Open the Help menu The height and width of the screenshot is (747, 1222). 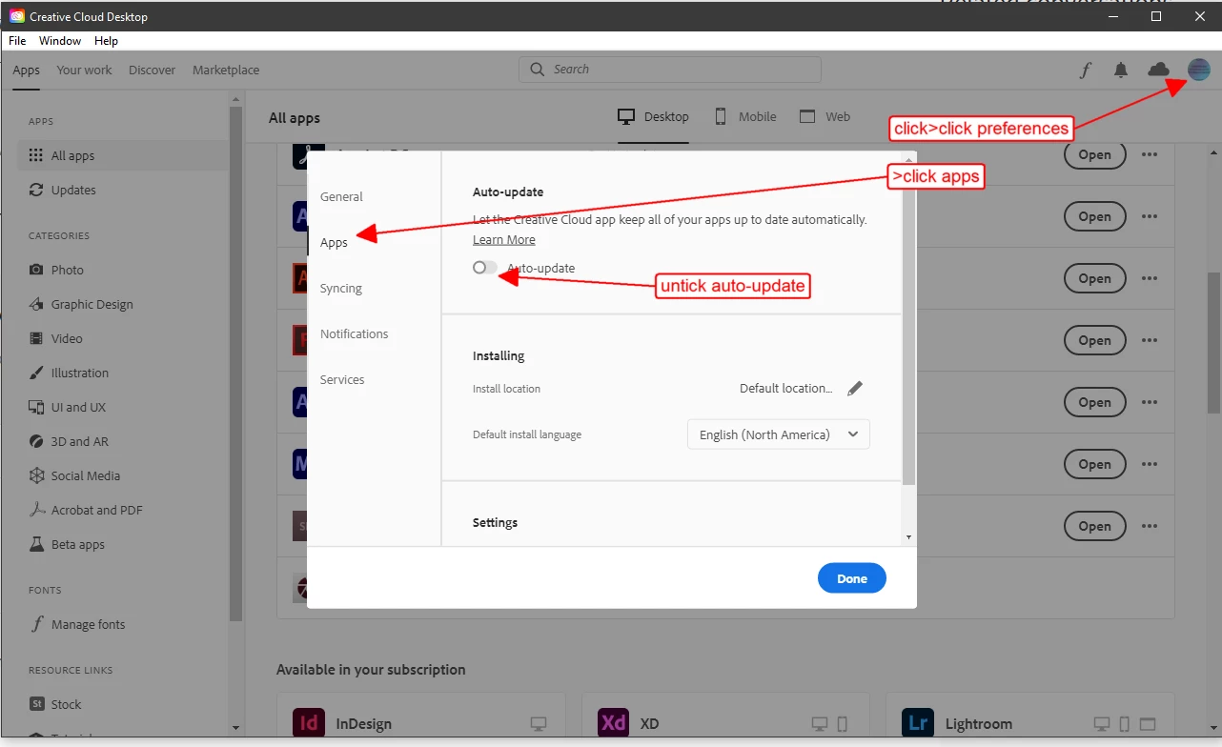point(107,41)
